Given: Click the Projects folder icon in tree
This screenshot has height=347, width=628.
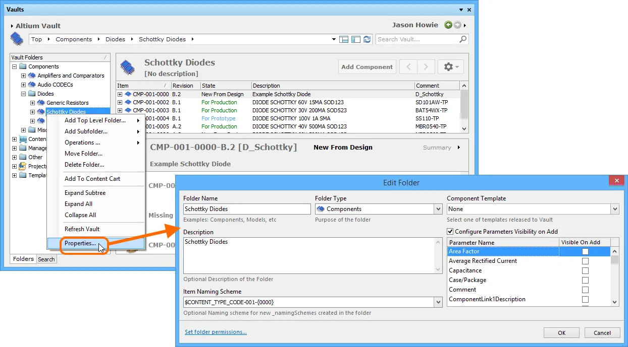Looking at the screenshot, I should click(x=23, y=166).
